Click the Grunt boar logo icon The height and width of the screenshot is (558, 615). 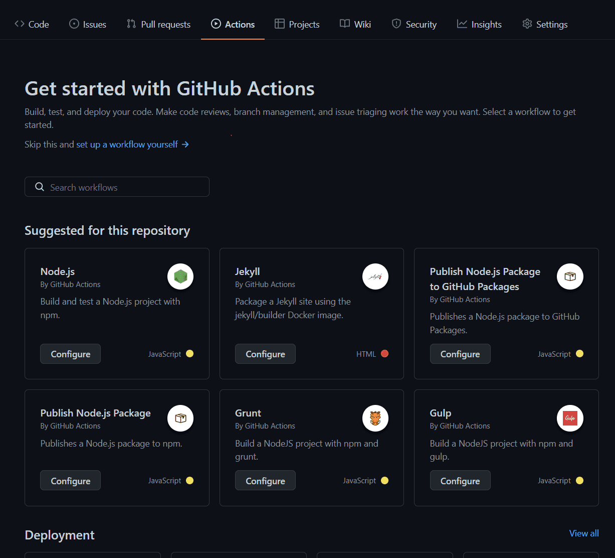(375, 418)
